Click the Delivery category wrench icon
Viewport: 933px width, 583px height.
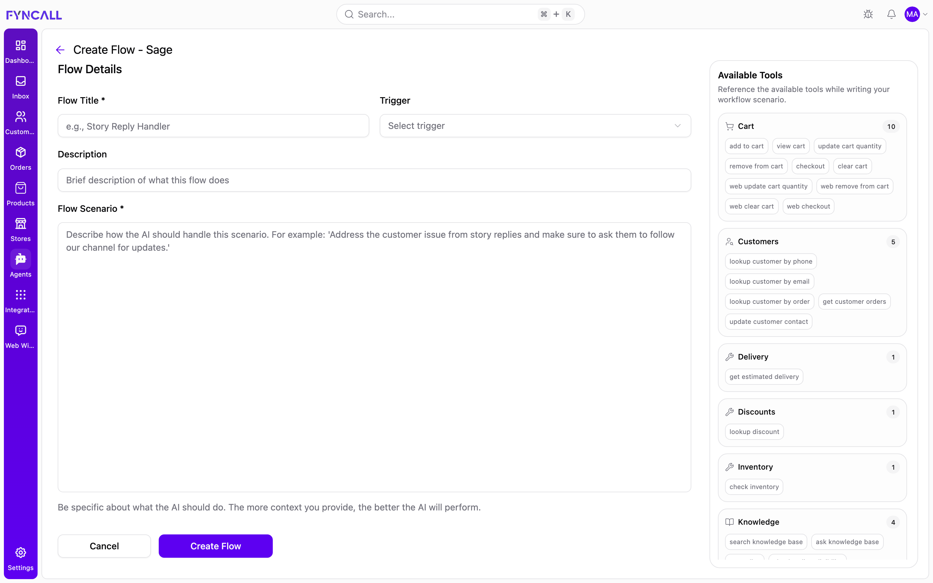(730, 357)
